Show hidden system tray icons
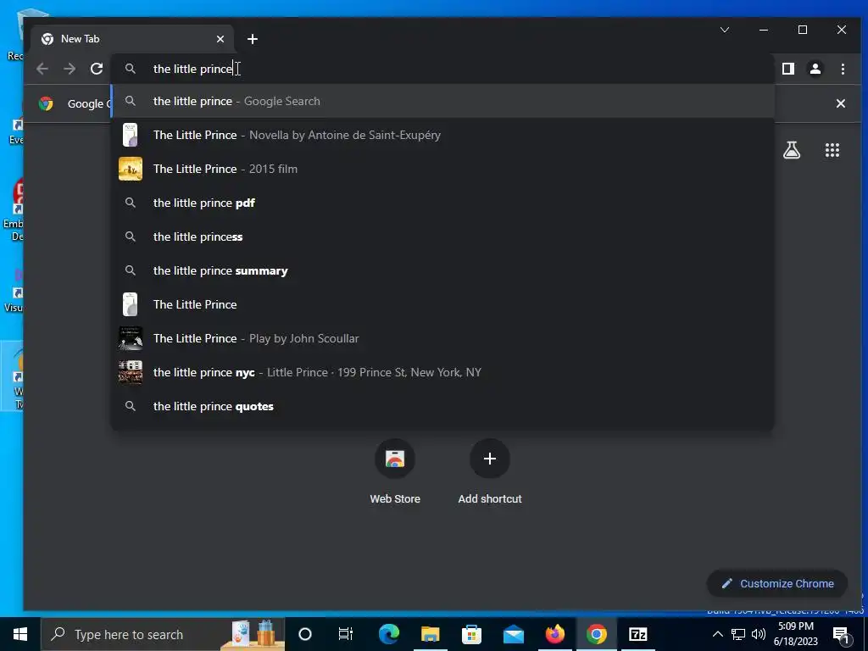The height and width of the screenshot is (651, 868). click(x=717, y=634)
